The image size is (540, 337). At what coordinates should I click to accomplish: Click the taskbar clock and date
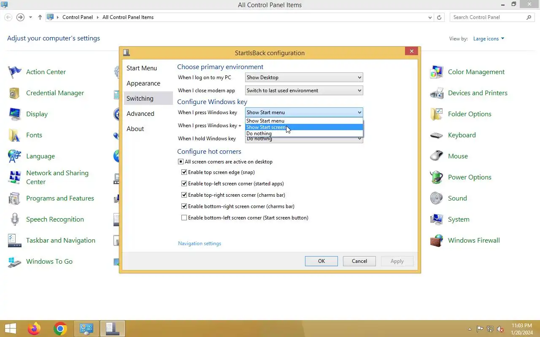point(521,329)
